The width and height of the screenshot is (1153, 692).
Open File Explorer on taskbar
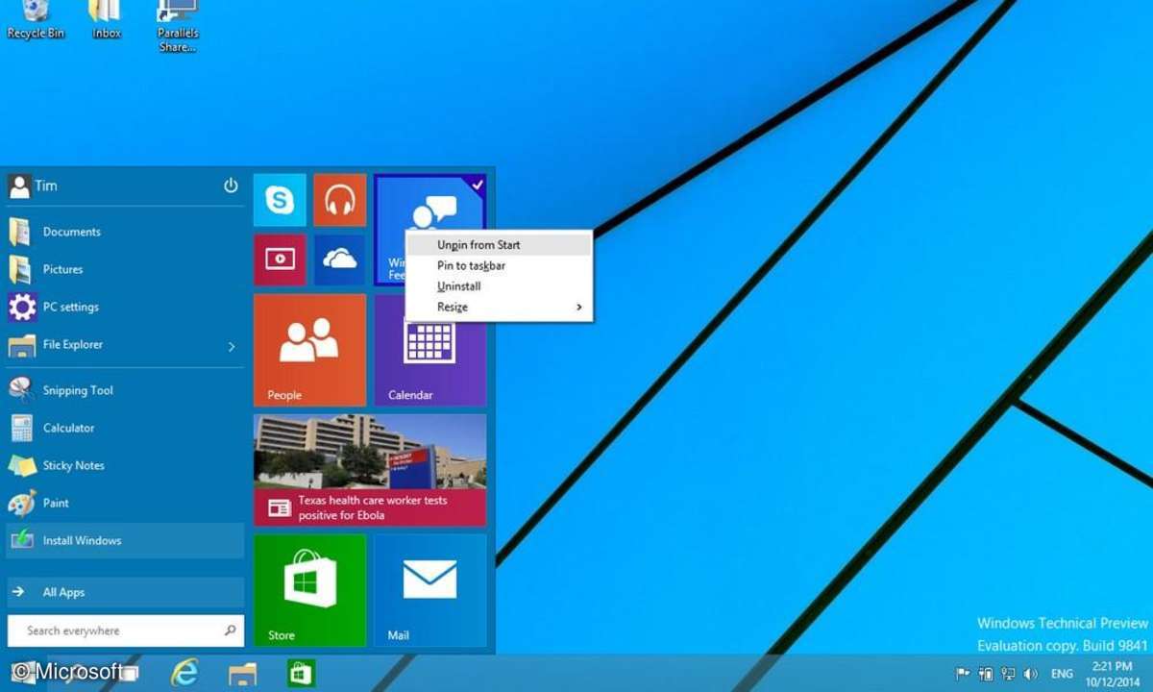click(x=242, y=673)
